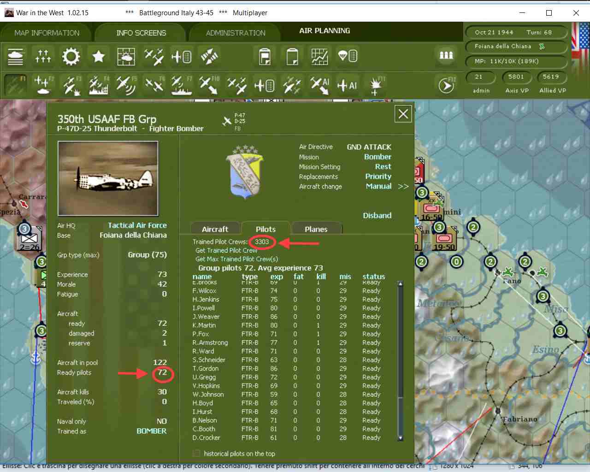Viewport: 590px width, 472px height.
Task: Click the P-47 aircraft photo thumbnail
Action: pos(108,179)
